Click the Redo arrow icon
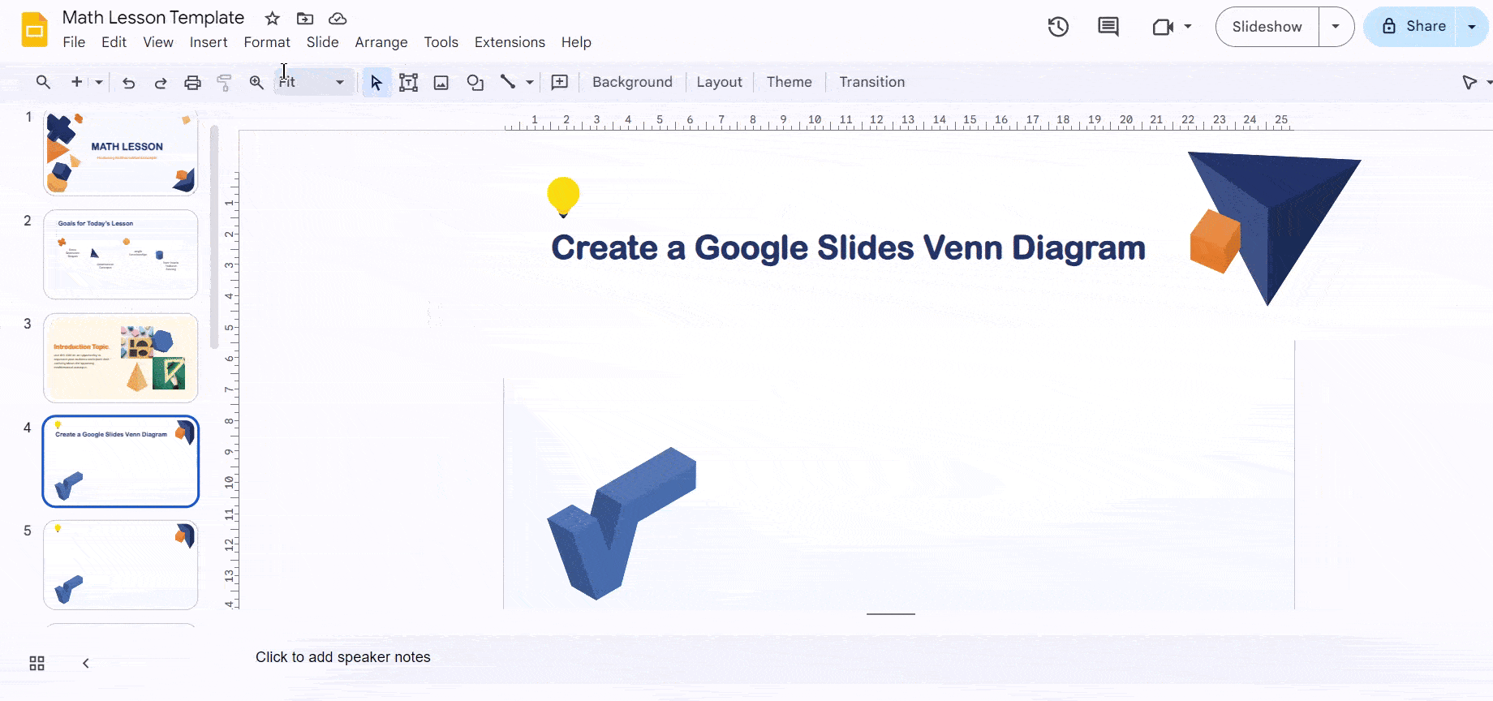The height and width of the screenshot is (701, 1493). coord(161,82)
